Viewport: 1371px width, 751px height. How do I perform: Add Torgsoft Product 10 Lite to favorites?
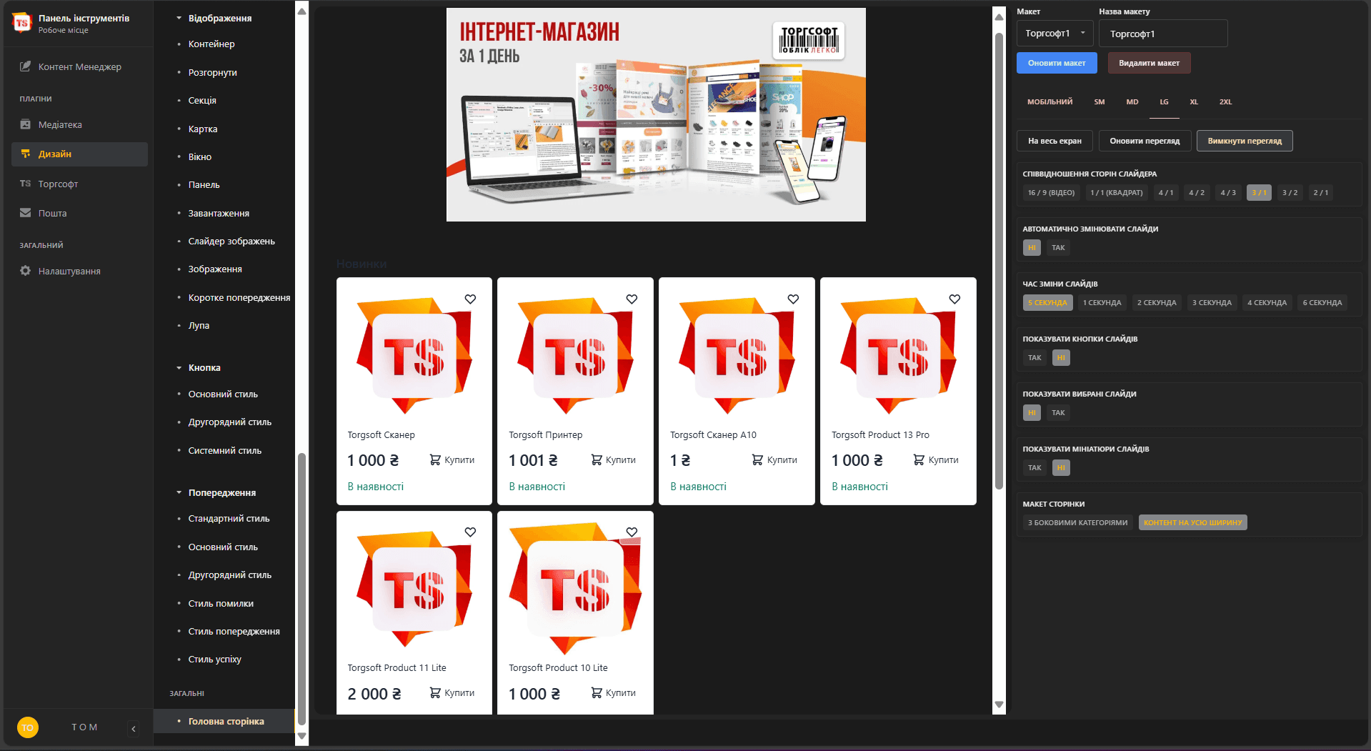[632, 532]
